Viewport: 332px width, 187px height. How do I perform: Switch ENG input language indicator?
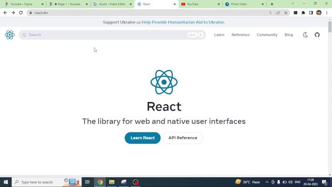tap(297, 182)
